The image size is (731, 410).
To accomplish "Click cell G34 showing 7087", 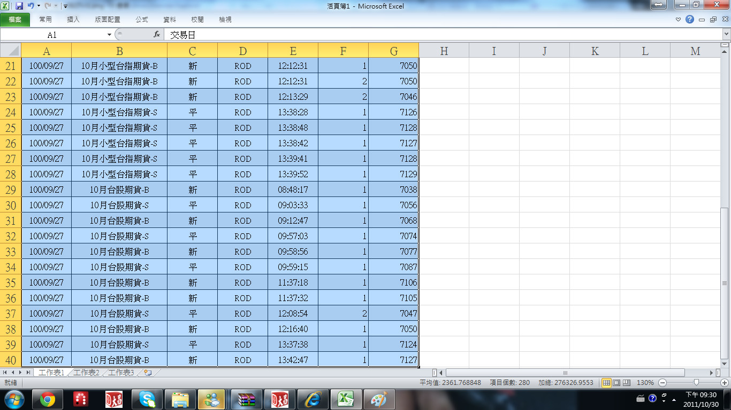I will coord(394,267).
